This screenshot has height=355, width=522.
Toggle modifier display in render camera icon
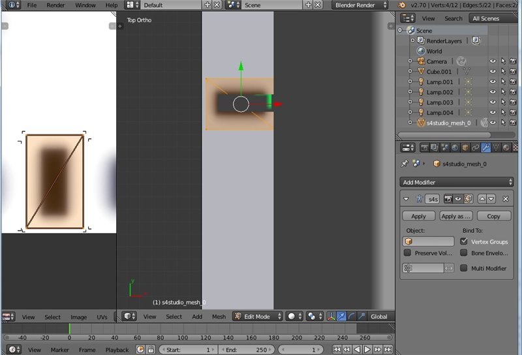(x=450, y=198)
